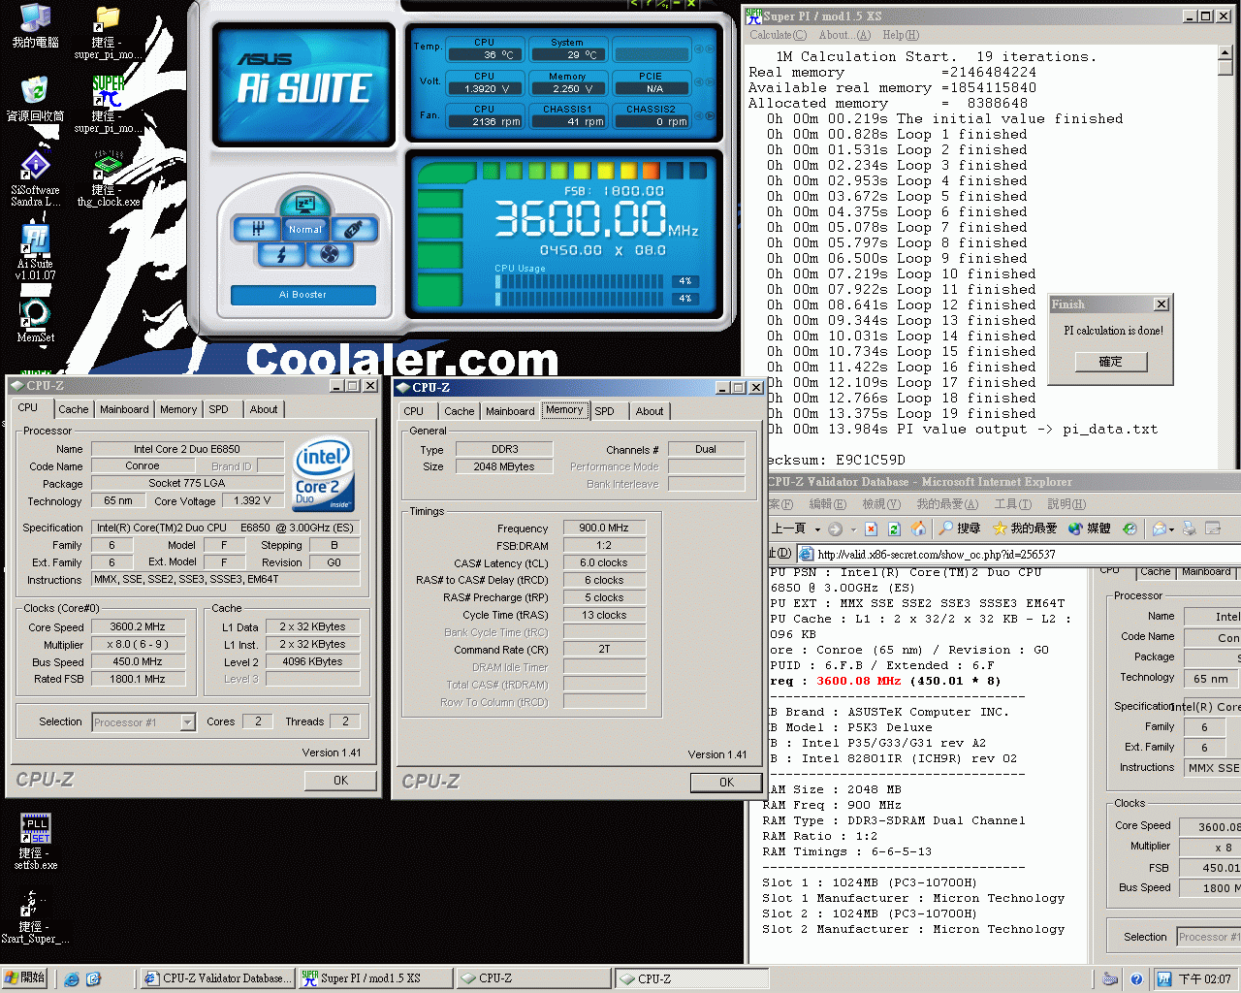Click the Normal mode button in Ai Suite
This screenshot has height=993, width=1241.
[305, 230]
